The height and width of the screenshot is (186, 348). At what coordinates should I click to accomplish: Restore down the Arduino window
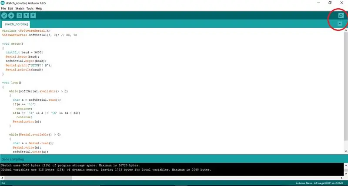pyautogui.click(x=330, y=3)
